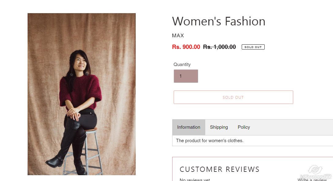Screen dimensions: 333x181
Task: Open the Information tab
Action: coord(189,127)
